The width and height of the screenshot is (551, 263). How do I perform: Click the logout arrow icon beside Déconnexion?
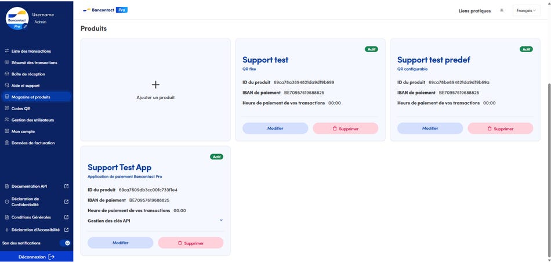coord(52,257)
